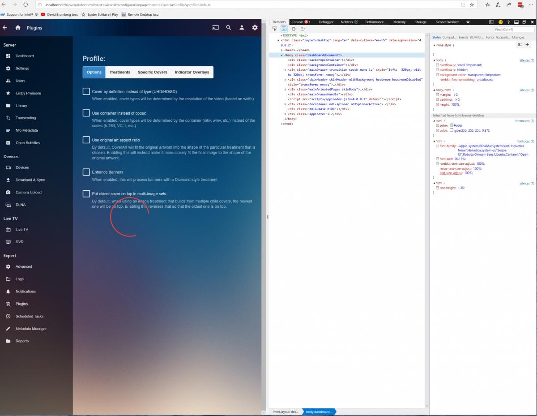Viewport: 537px width, 416px height.
Task: Open Scheduled Tasks in sidebar
Action: tap(30, 316)
